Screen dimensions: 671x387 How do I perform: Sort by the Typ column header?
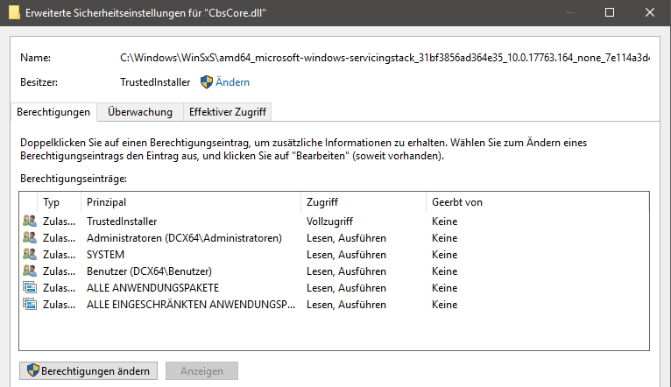point(60,202)
